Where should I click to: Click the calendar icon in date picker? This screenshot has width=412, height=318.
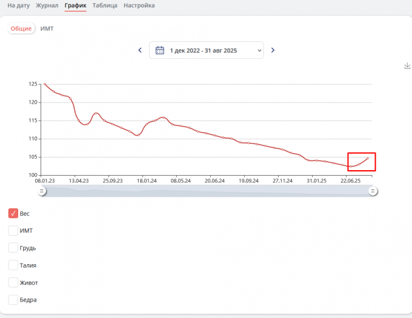pos(160,50)
